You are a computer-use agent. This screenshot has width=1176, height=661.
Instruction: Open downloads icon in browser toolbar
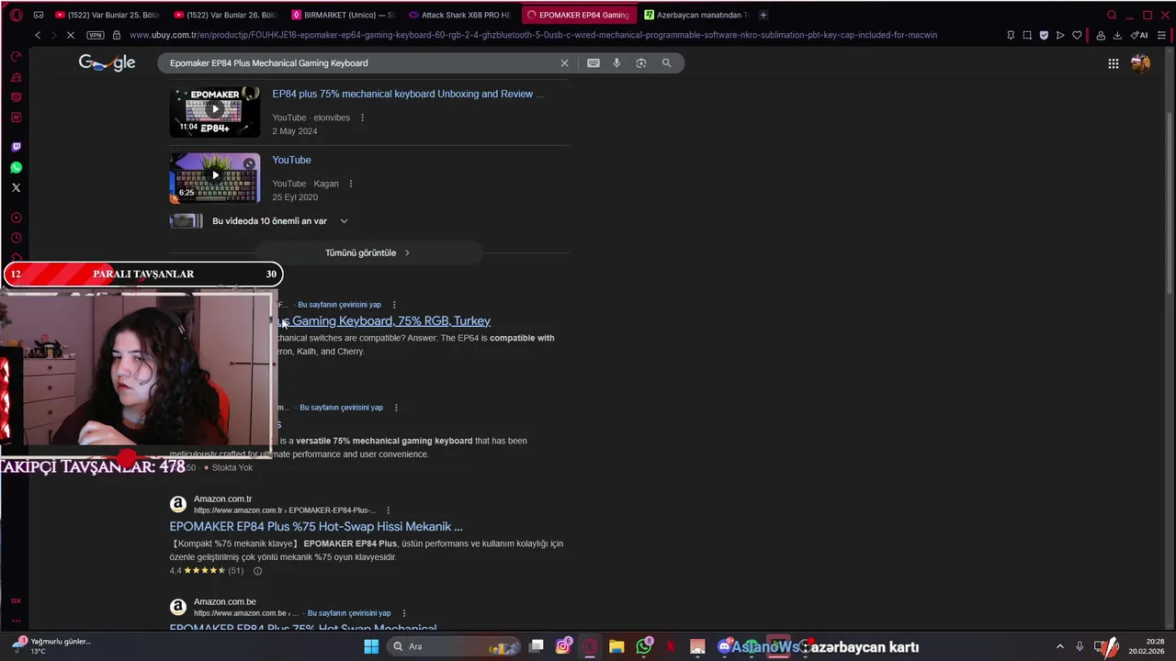click(1117, 35)
